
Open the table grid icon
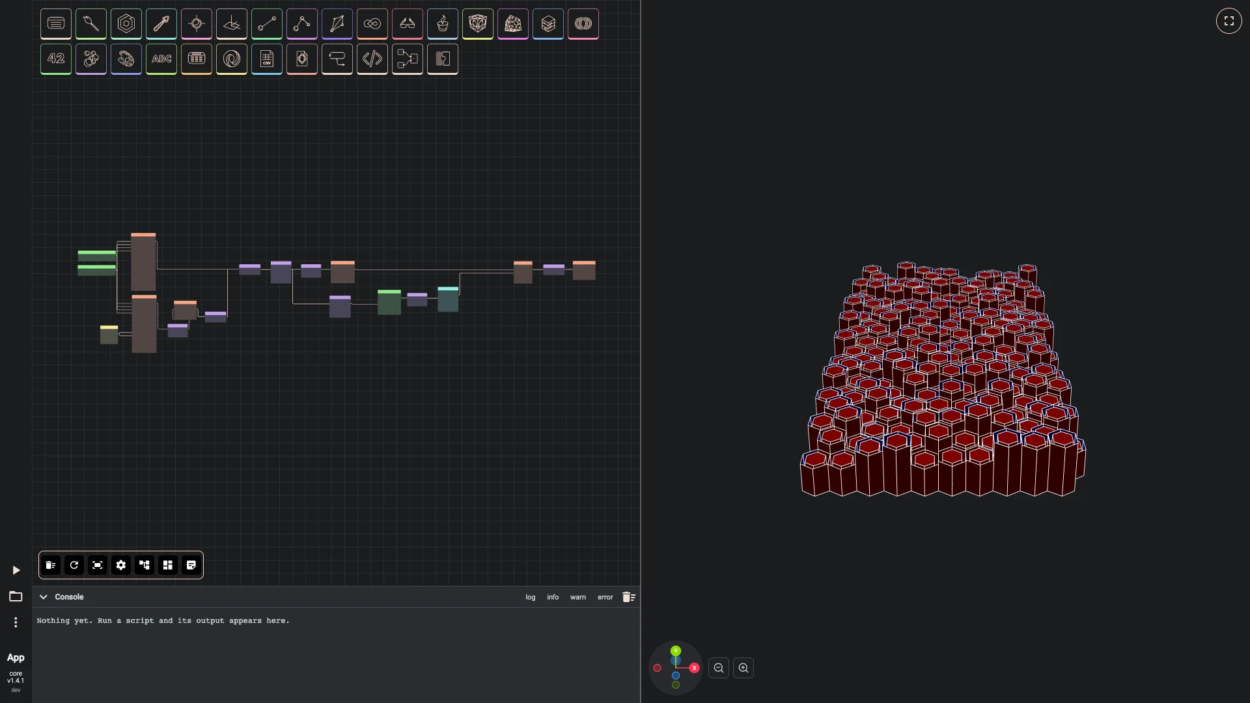(197, 59)
